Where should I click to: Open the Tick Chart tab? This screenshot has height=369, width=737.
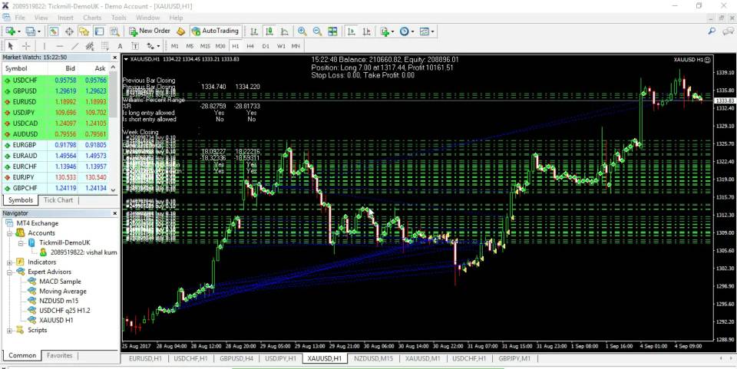click(x=58, y=200)
